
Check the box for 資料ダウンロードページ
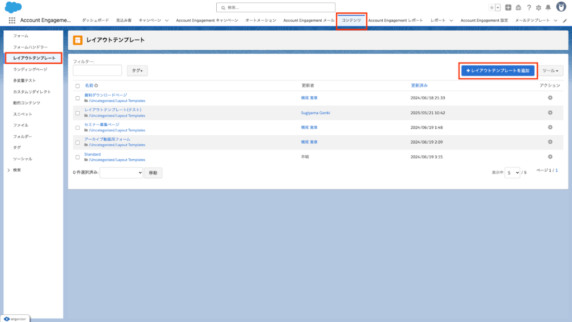(78, 98)
